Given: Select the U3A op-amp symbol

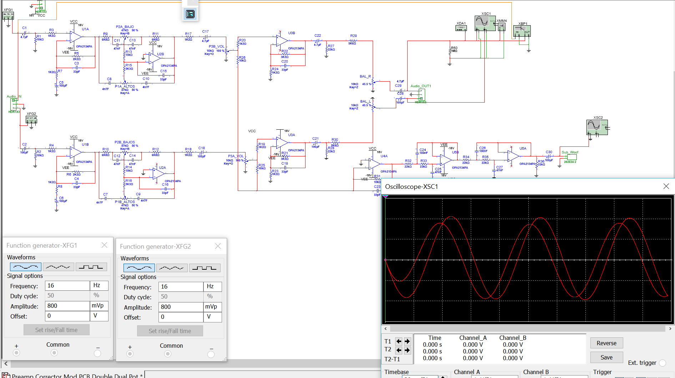Looking at the screenshot, I should pos(282,143).
